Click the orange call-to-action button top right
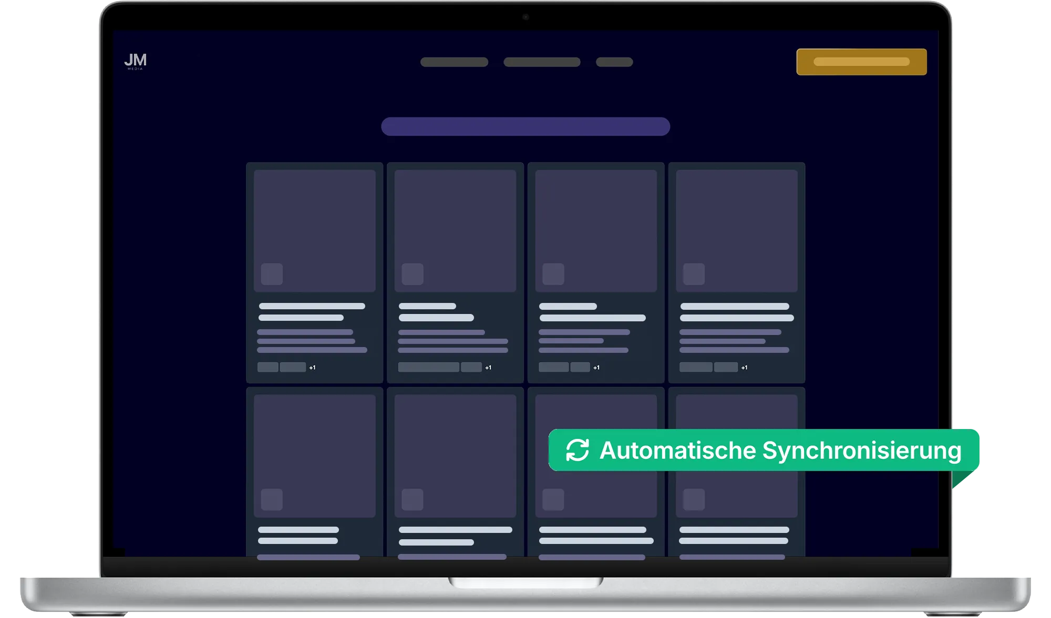The width and height of the screenshot is (1051, 618). click(861, 61)
